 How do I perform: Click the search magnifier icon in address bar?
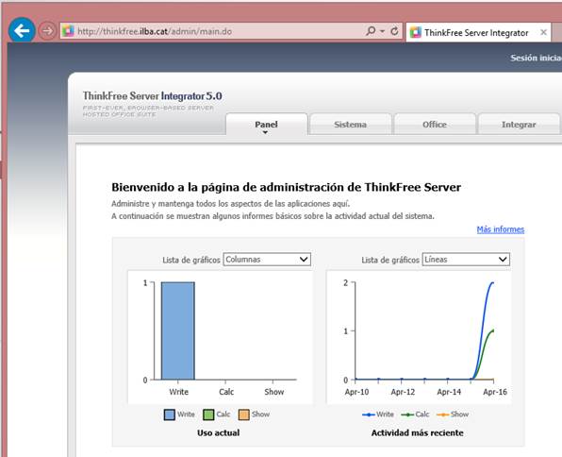pos(371,31)
